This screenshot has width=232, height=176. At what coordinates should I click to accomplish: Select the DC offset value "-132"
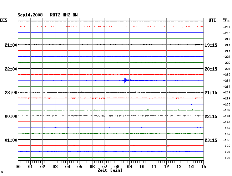tap(227, 146)
